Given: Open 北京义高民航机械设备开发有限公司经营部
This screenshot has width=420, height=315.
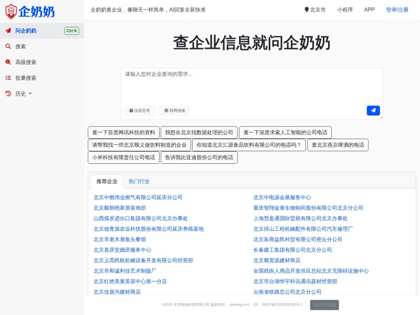Looking at the screenshot, I should tap(143, 260).
